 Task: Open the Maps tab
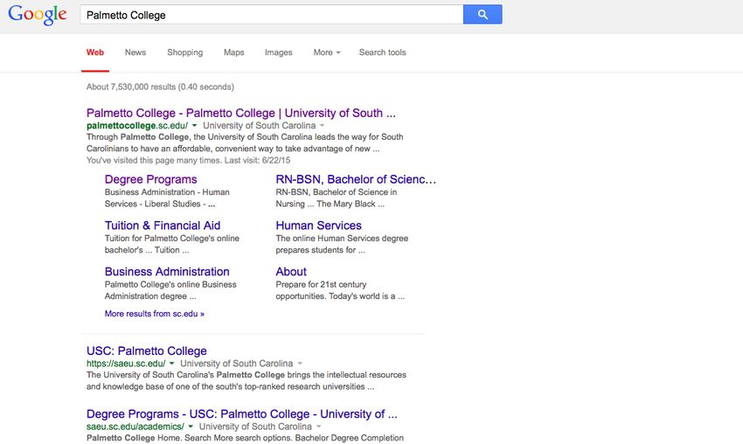pyautogui.click(x=233, y=52)
